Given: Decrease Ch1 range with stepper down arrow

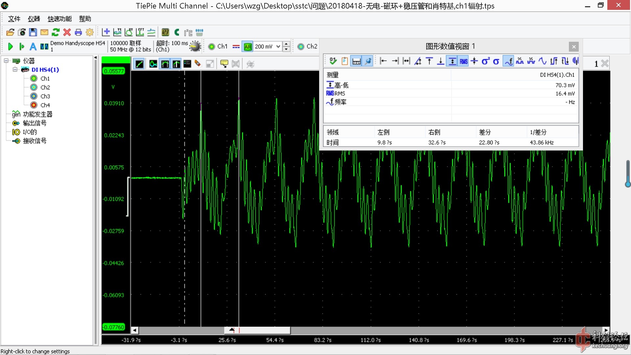Looking at the screenshot, I should pyautogui.click(x=287, y=49).
